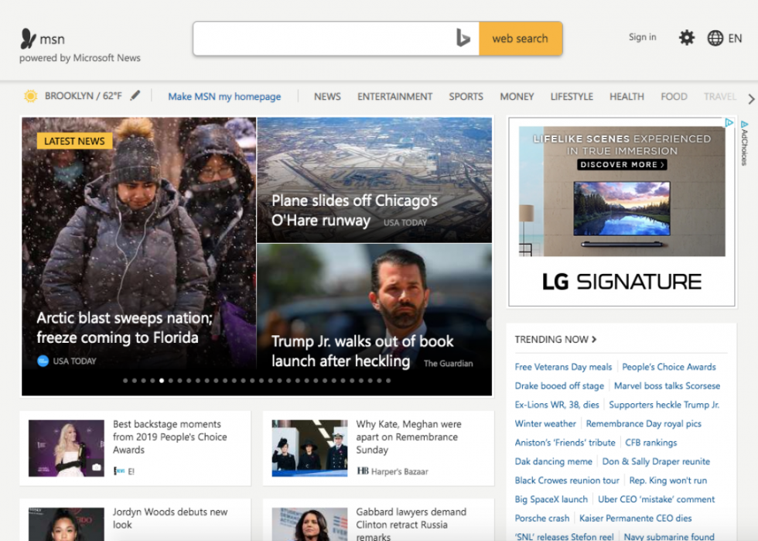Click Drake booed off stage trending link
This screenshot has height=541, width=758.
click(x=559, y=385)
